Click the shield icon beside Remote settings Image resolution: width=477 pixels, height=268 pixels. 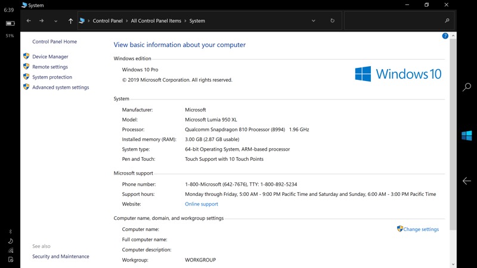[26, 67]
